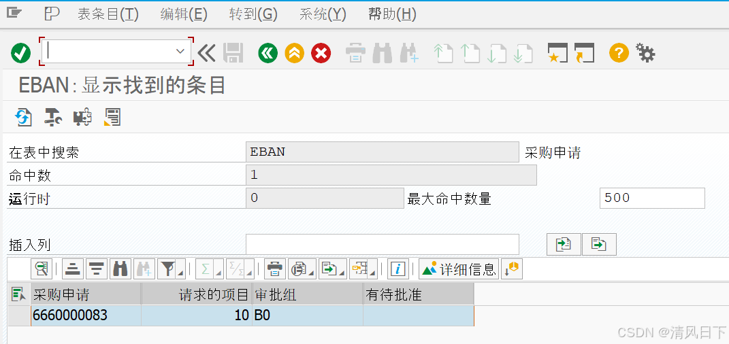Click the grayed Save diskette icon
Viewport: 729px width, 344px height.
233,54
